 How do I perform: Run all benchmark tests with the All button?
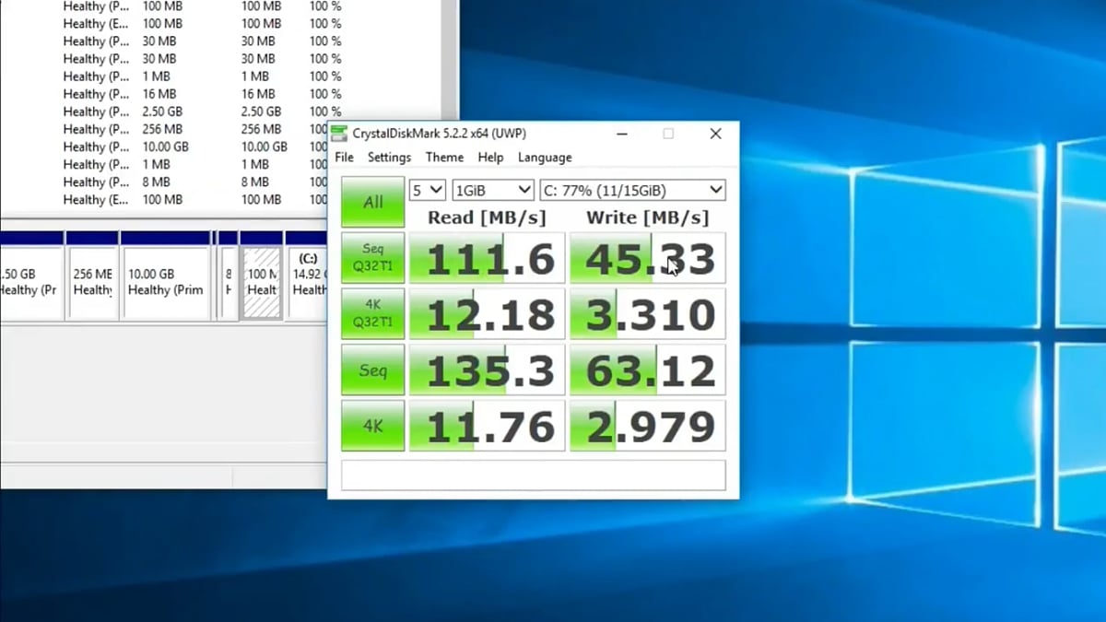(x=371, y=202)
